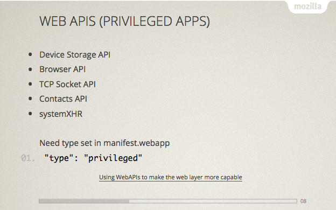Open the 'Using WebAPIs to make the web layer more capable' link
This screenshot has height=210, width=336.
click(x=170, y=178)
